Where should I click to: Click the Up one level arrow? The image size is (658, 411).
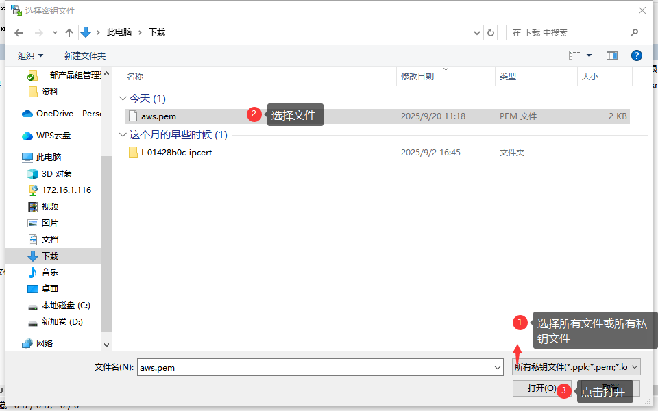[69, 33]
